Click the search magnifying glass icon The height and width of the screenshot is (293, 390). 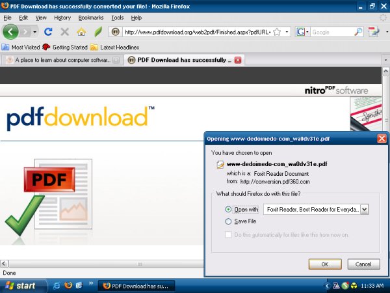(x=358, y=32)
